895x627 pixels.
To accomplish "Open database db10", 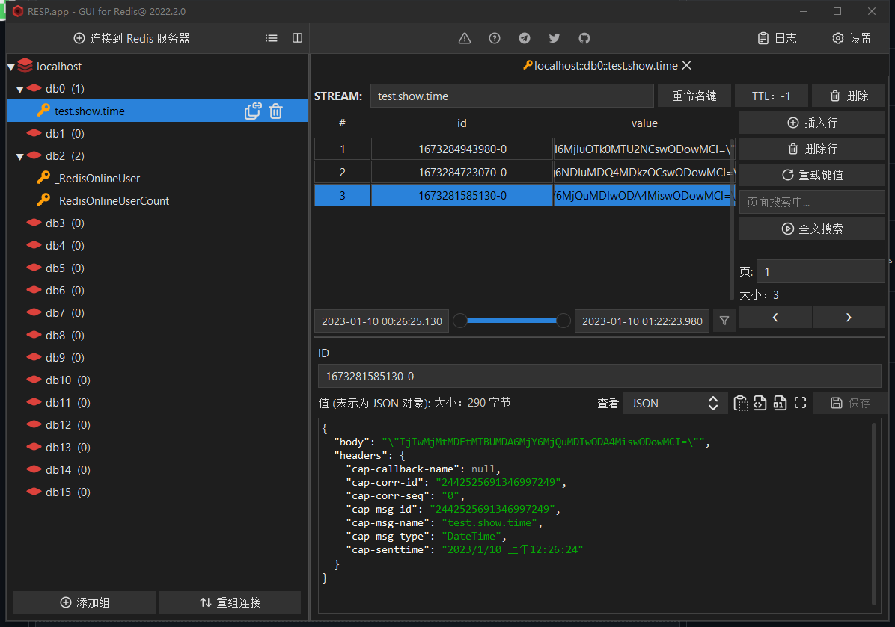I will 67,380.
